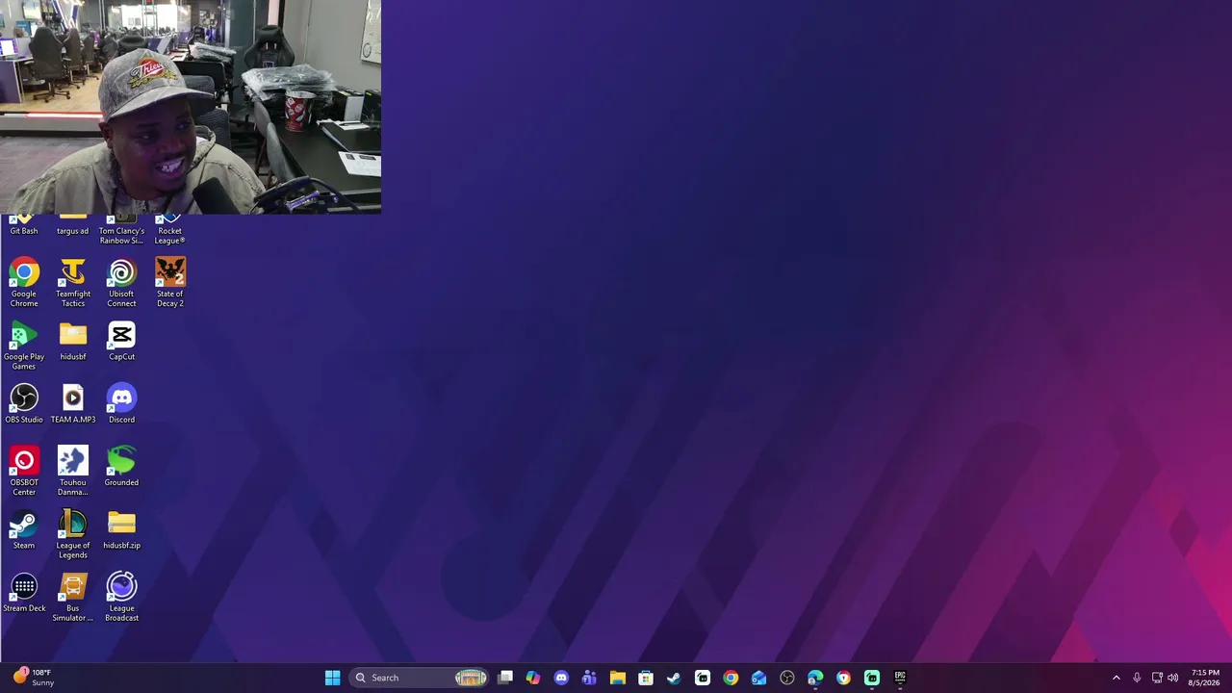
Task: Open Task View from the taskbar
Action: (505, 678)
